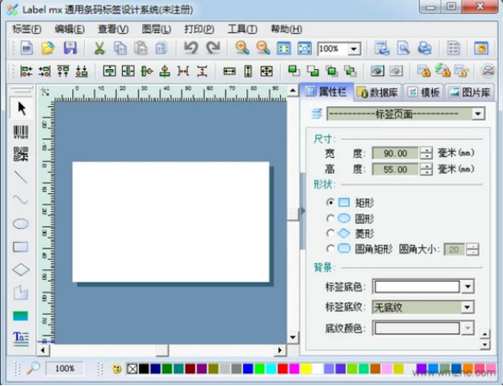Select the ellipse drawing tool
Image resolution: width=503 pixels, height=386 pixels.
21,224
